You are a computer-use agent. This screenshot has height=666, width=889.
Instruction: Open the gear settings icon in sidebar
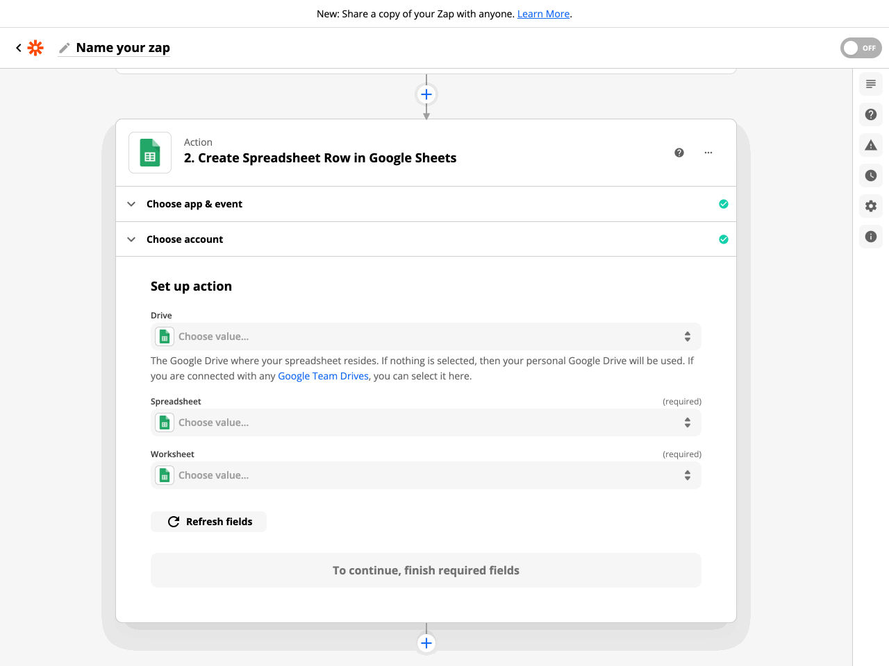coord(871,206)
